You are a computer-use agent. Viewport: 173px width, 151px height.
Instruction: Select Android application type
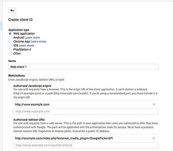click(x=10, y=38)
